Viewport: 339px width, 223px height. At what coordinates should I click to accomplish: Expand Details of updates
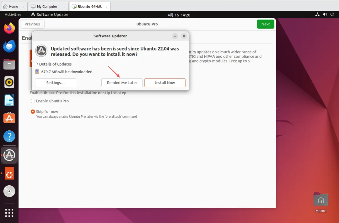click(x=54, y=64)
